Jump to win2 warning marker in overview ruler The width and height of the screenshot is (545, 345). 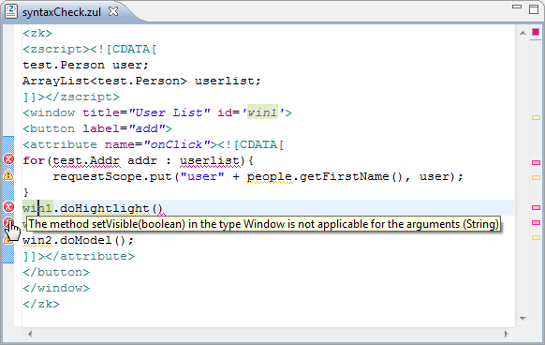pos(536,238)
